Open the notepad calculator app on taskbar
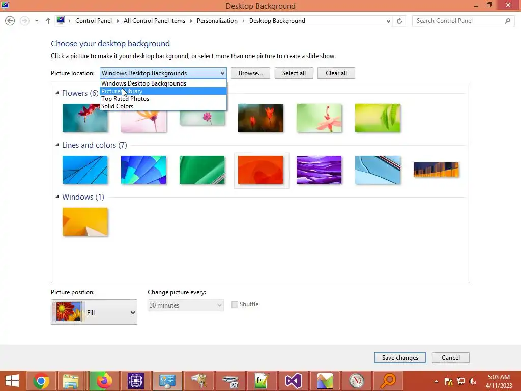The width and height of the screenshot is (521, 391). coord(262,381)
